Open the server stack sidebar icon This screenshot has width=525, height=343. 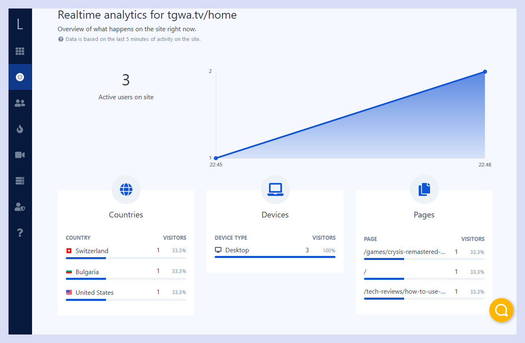(20, 181)
